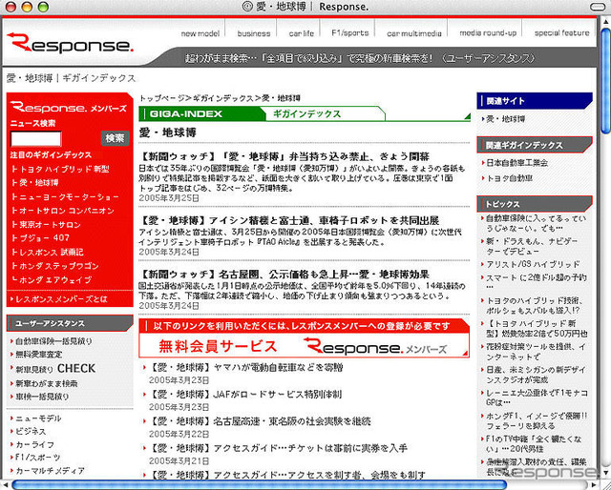Click the green zoom window button
The width and height of the screenshot is (611, 490).
(x=43, y=7)
